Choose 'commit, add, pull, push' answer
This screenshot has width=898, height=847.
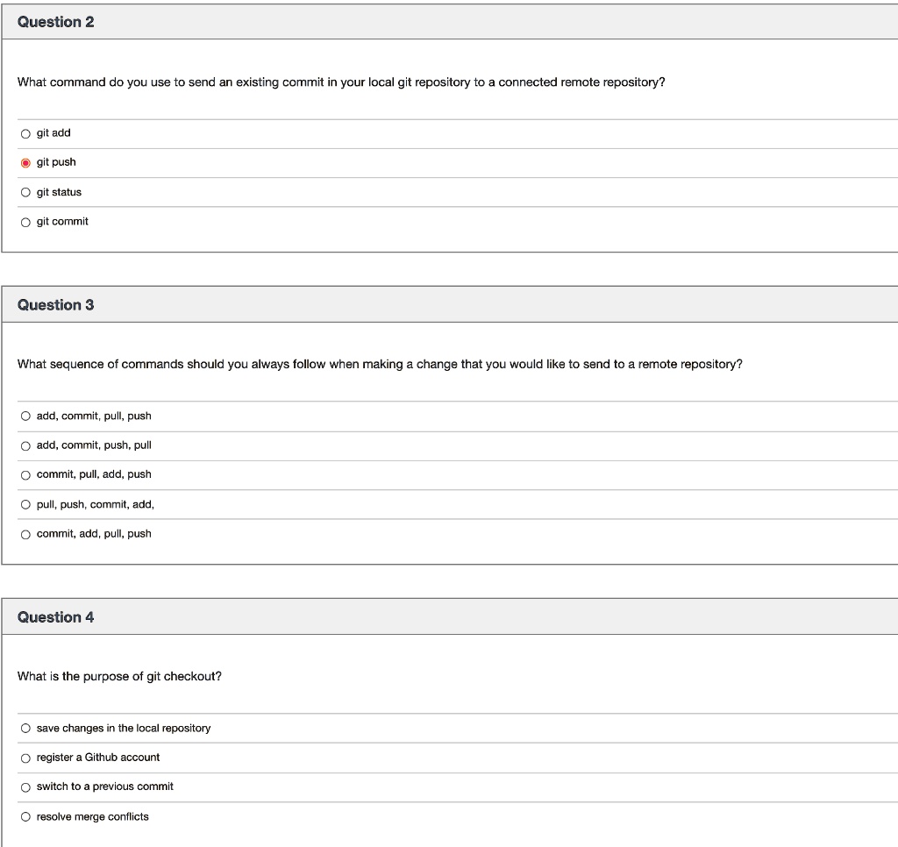25,534
